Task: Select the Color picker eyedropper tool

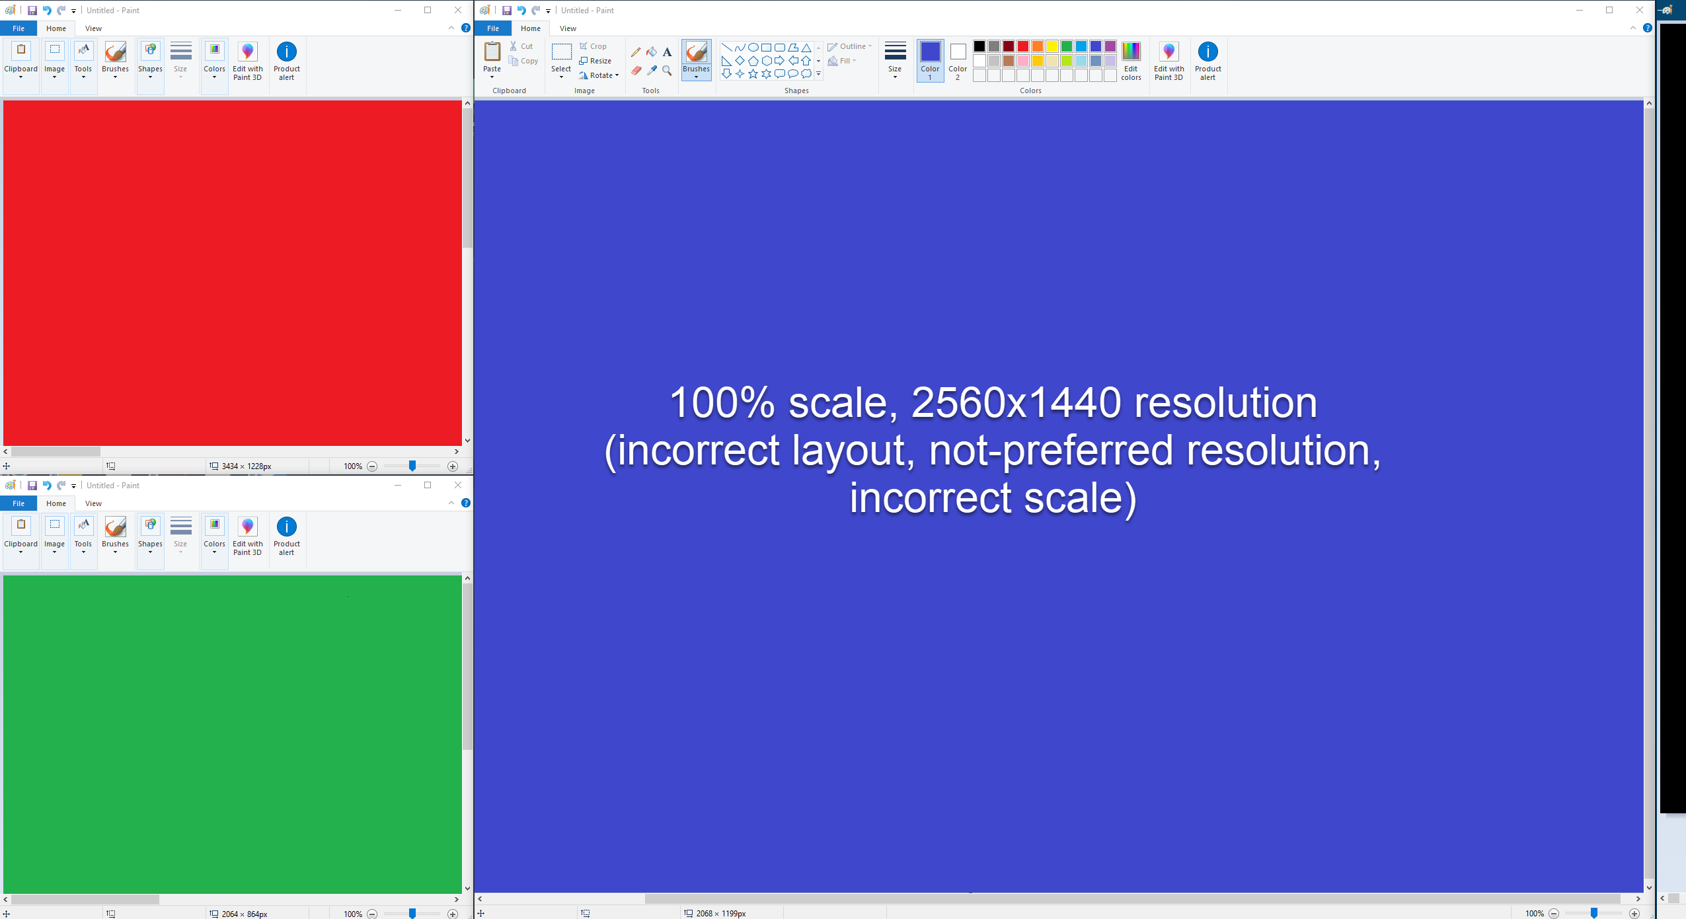Action: [x=651, y=70]
